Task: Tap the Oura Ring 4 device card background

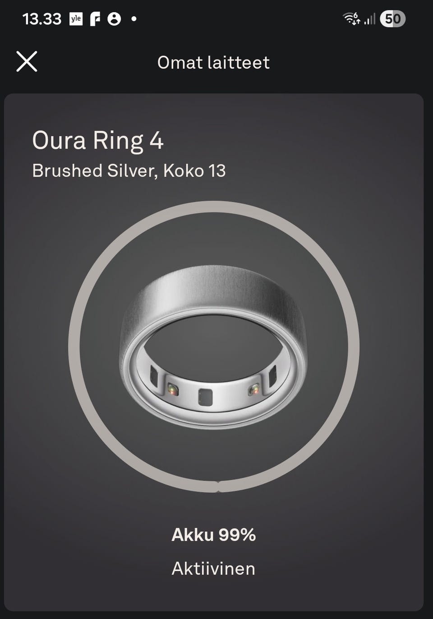Action: click(x=213, y=352)
